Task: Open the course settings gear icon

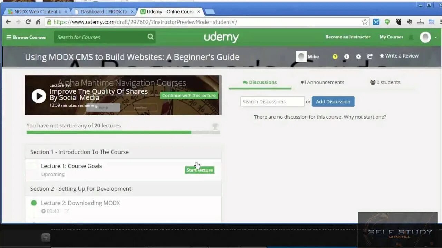Action: coord(358,56)
